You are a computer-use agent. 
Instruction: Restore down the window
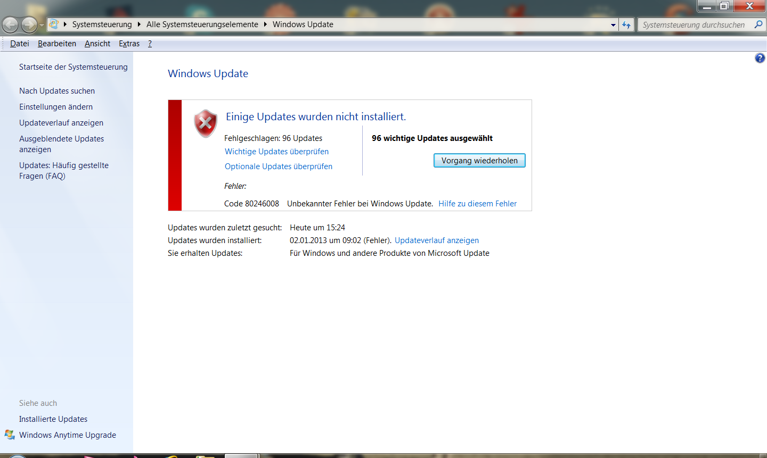point(724,6)
